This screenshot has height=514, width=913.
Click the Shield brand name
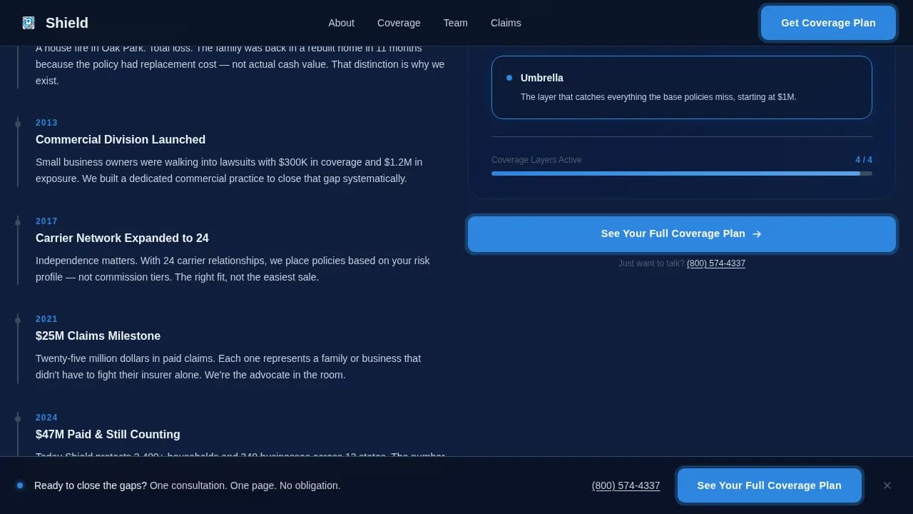[x=67, y=23]
